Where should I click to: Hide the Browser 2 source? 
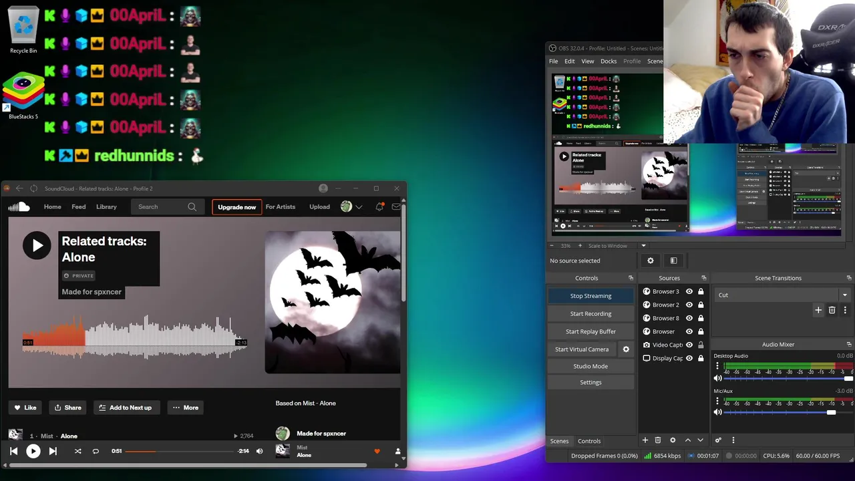tap(689, 305)
